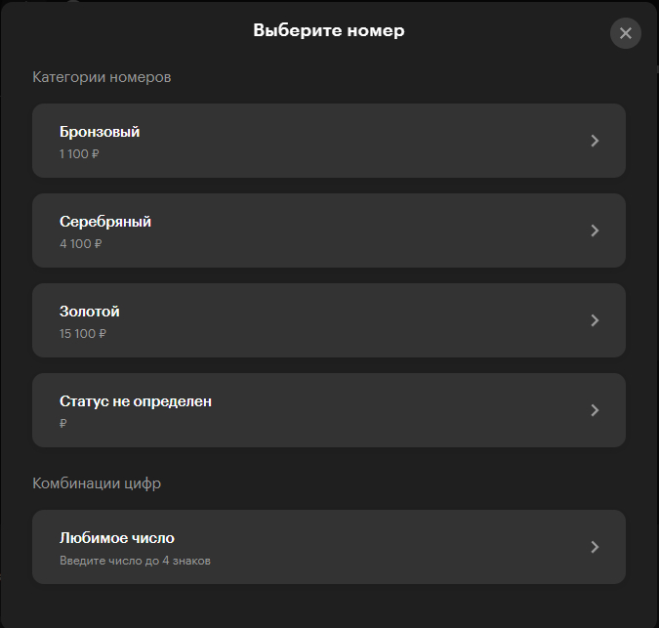Click the Комбинации цифр section heading

(x=97, y=483)
